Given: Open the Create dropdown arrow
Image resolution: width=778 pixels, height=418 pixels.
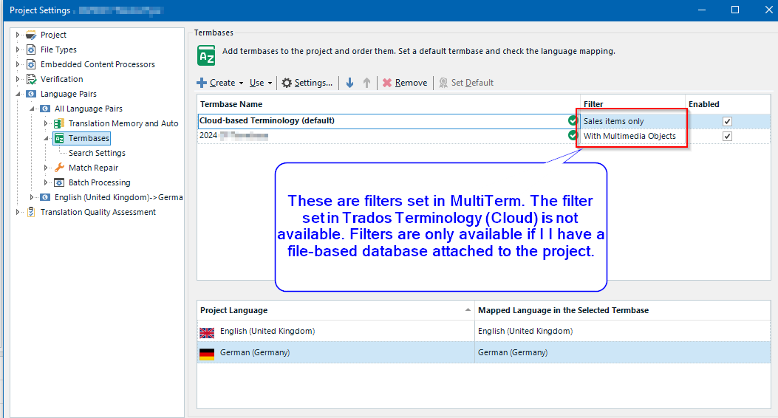Looking at the screenshot, I should (x=241, y=83).
